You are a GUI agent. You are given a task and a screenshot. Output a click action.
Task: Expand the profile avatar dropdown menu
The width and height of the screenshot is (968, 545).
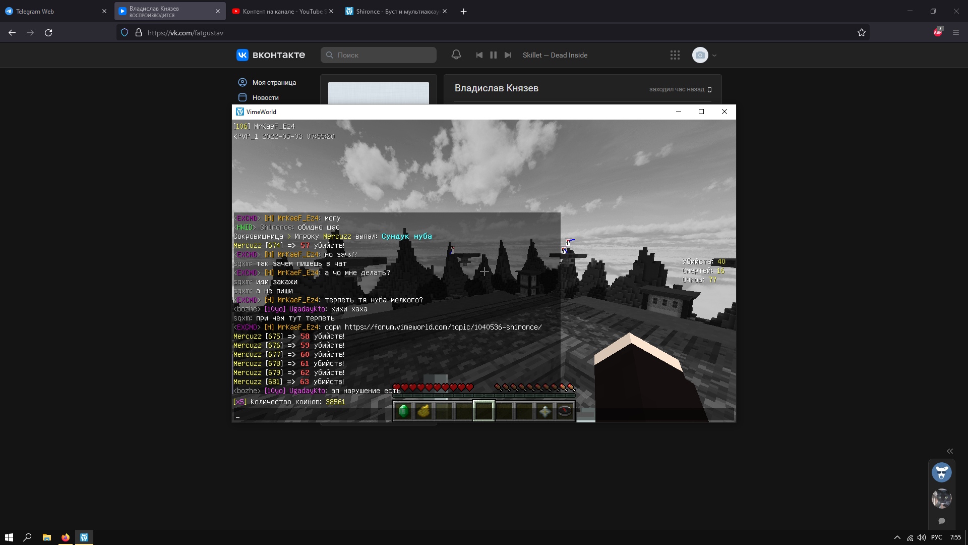(x=714, y=56)
